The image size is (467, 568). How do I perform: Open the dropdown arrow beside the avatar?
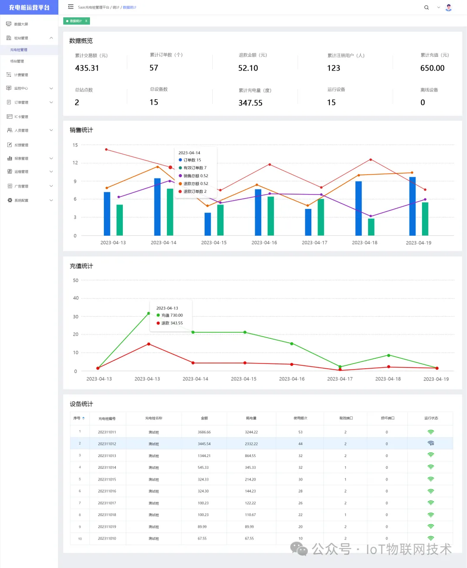tap(438, 7)
